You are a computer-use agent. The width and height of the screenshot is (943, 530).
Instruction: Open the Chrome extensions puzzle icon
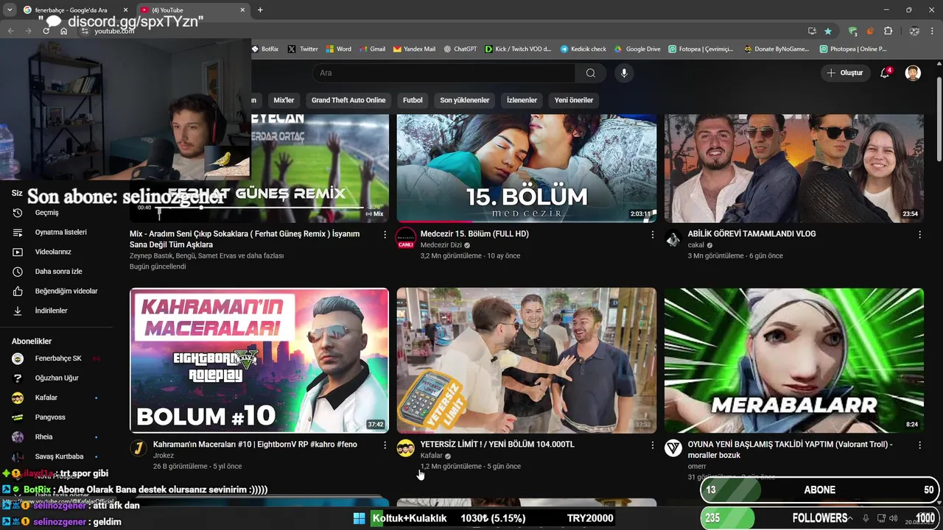pos(888,31)
